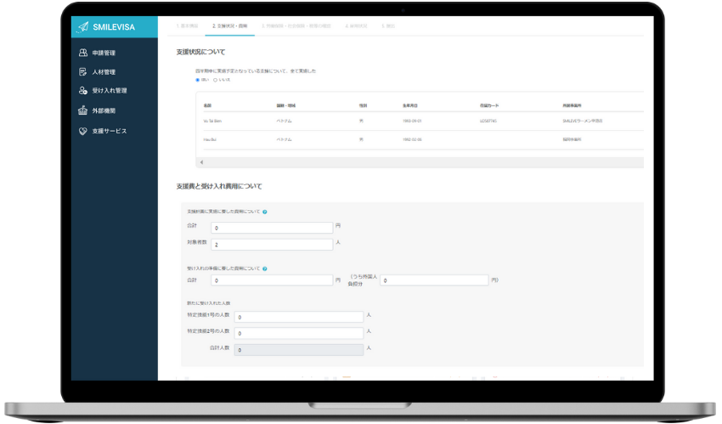Select the step 2 支援状況・費用 tab

pyautogui.click(x=230, y=25)
